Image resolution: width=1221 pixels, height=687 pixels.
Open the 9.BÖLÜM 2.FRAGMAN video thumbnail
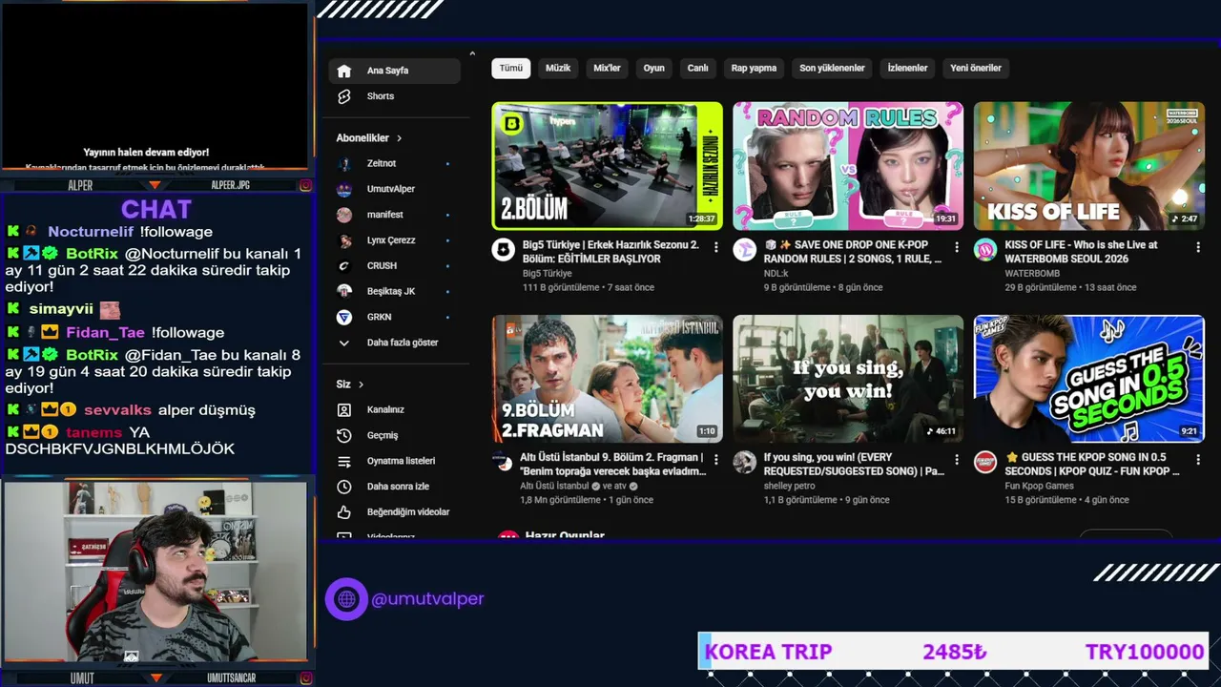click(x=608, y=379)
